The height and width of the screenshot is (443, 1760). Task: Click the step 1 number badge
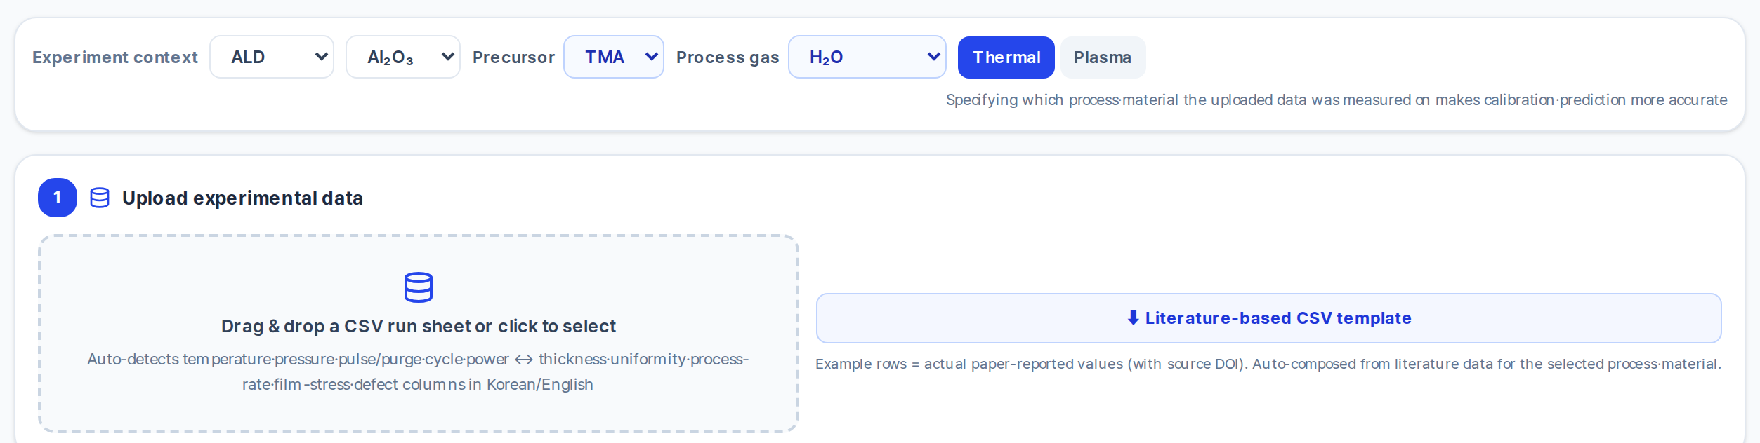[58, 198]
